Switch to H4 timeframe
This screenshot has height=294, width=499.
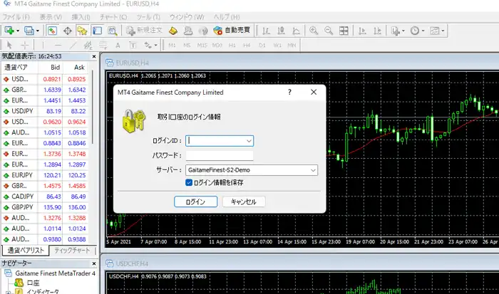[247, 45]
